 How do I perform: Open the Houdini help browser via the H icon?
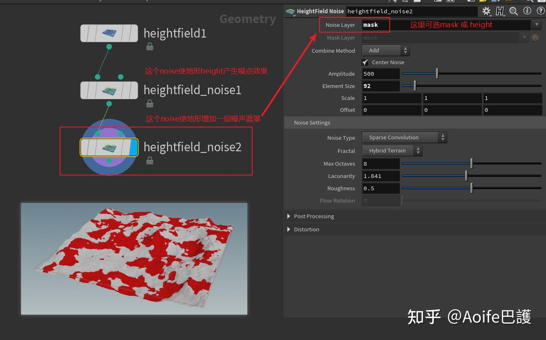pyautogui.click(x=500, y=11)
